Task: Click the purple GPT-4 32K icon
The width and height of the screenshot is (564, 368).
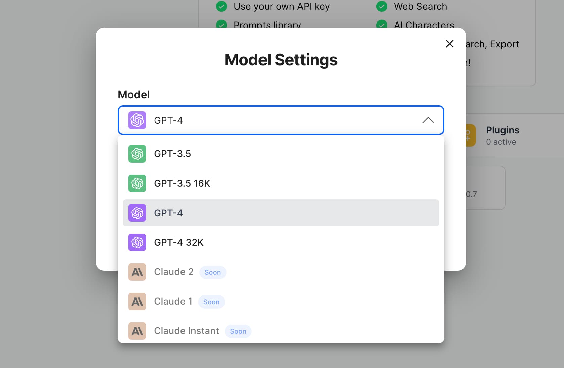Action: (x=137, y=242)
